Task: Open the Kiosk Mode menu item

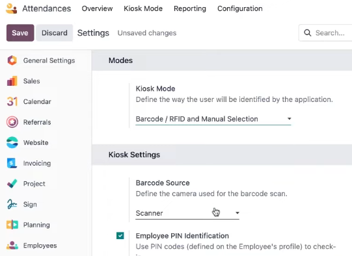Action: [x=143, y=8]
